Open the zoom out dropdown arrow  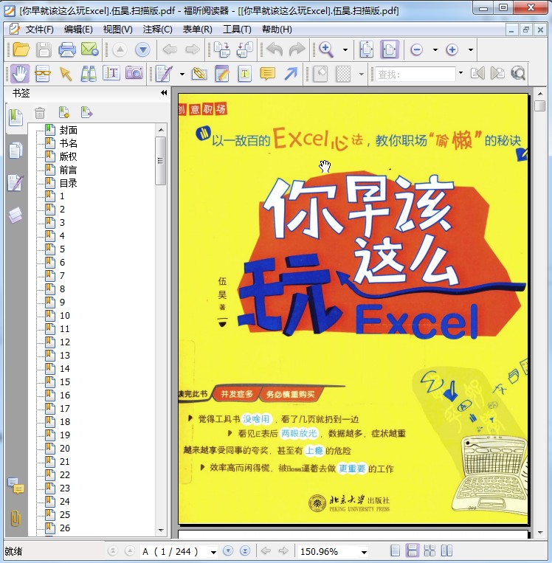click(x=435, y=49)
